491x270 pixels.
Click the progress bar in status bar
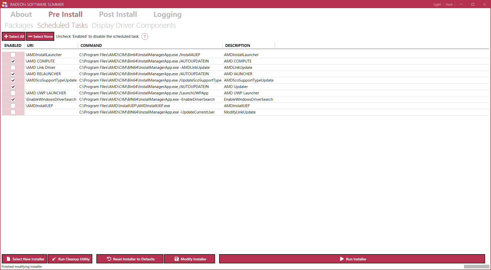click(x=476, y=266)
